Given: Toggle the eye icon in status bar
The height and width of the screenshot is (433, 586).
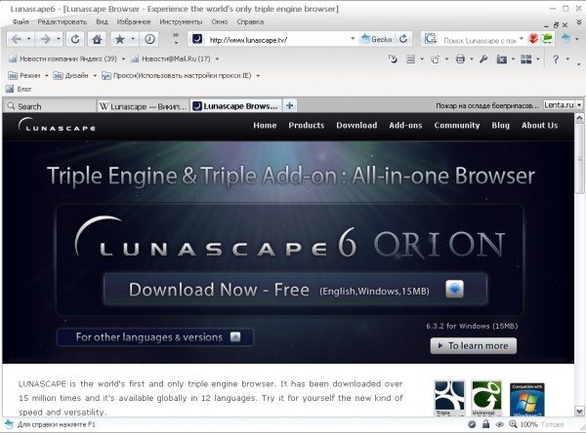Looking at the screenshot, I should (x=499, y=424).
